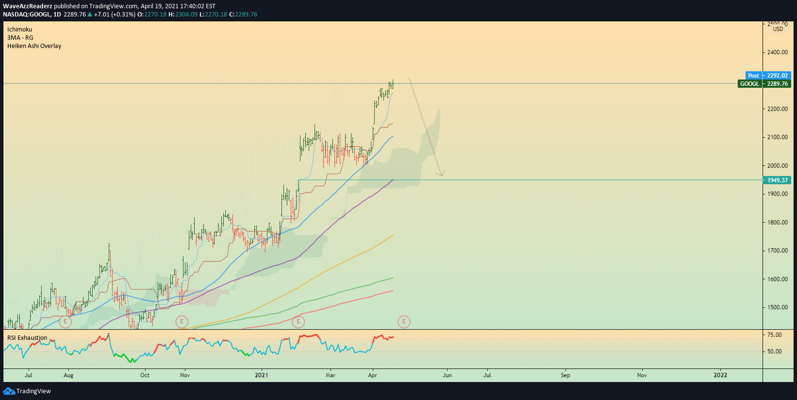
Task: Click the WaveAzzReaderz author name
Action: (28, 6)
